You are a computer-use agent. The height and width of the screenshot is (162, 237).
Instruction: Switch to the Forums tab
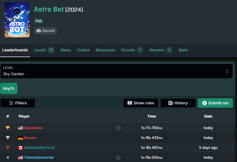click(128, 50)
